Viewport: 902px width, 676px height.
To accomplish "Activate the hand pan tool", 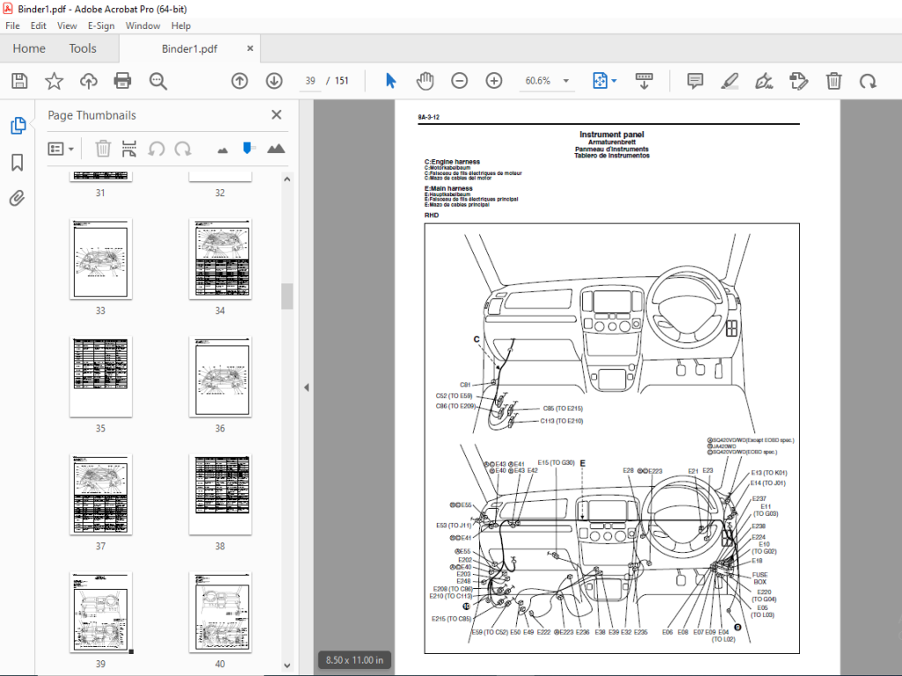I will [425, 81].
